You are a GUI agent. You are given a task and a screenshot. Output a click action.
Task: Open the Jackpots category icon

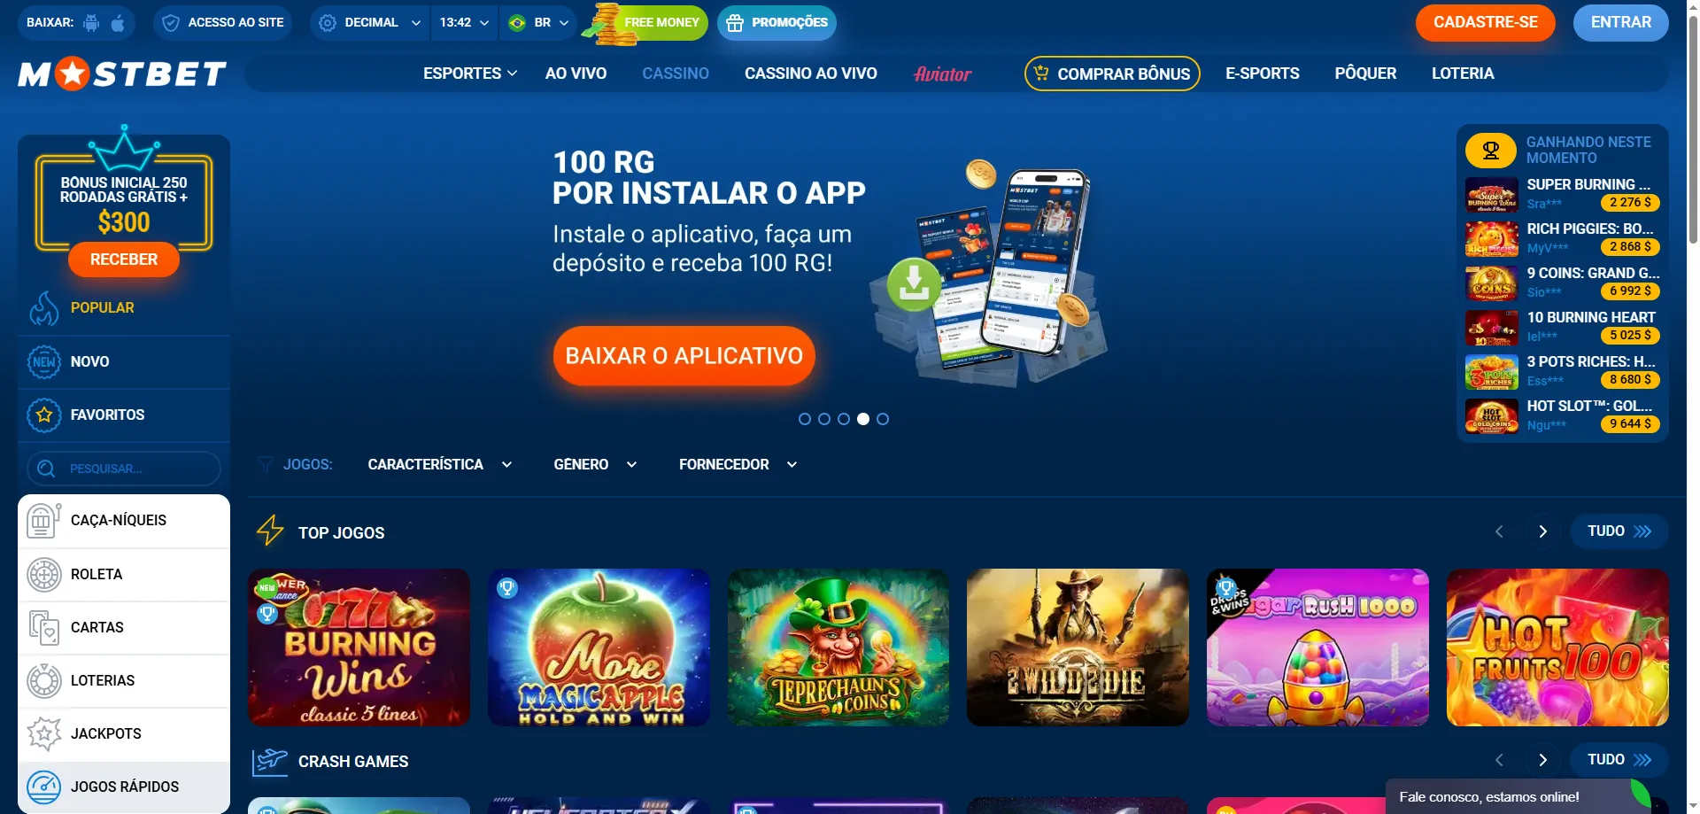(44, 733)
